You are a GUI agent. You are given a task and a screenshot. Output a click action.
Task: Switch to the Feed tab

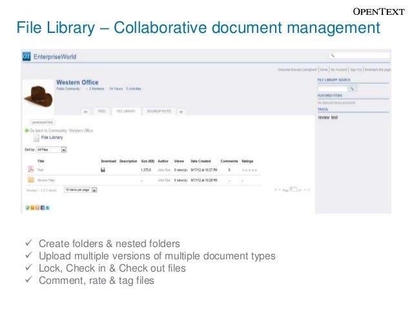(101, 112)
